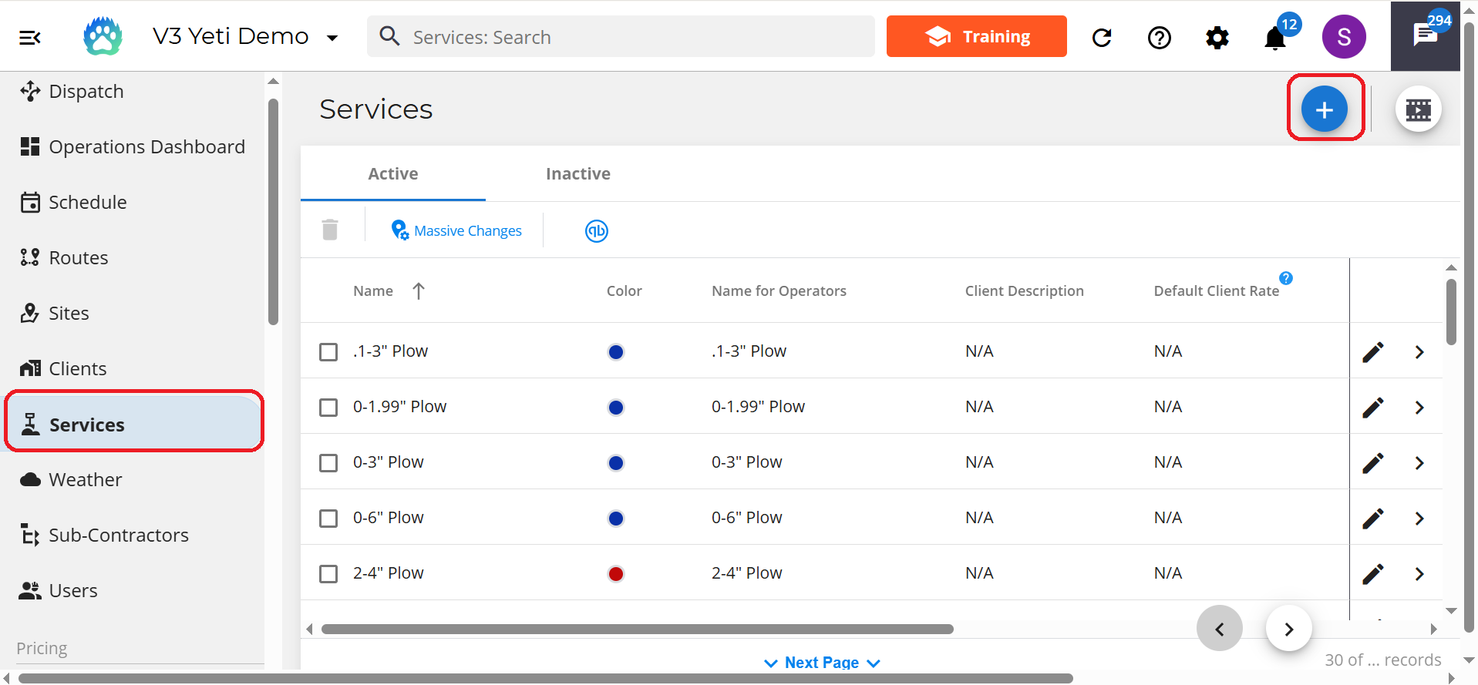Expand Next Page to load more records

click(821, 663)
